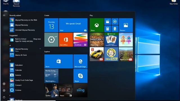Launch Microsoft Solitaire Collection tile
This screenshot has height=101, width=180.
(111, 40)
